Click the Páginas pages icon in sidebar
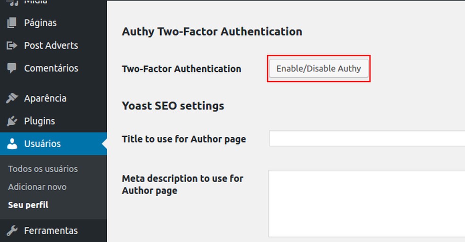 coord(12,23)
